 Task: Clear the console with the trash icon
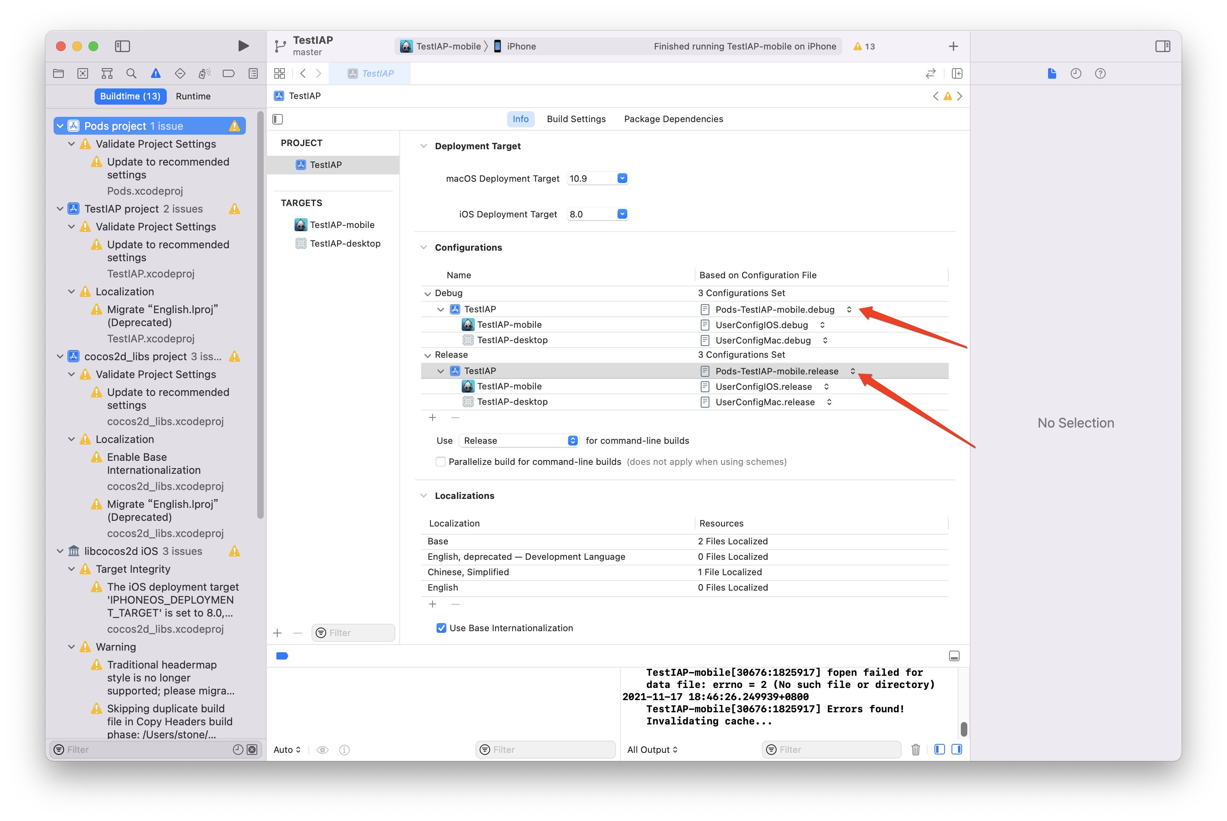(x=915, y=749)
